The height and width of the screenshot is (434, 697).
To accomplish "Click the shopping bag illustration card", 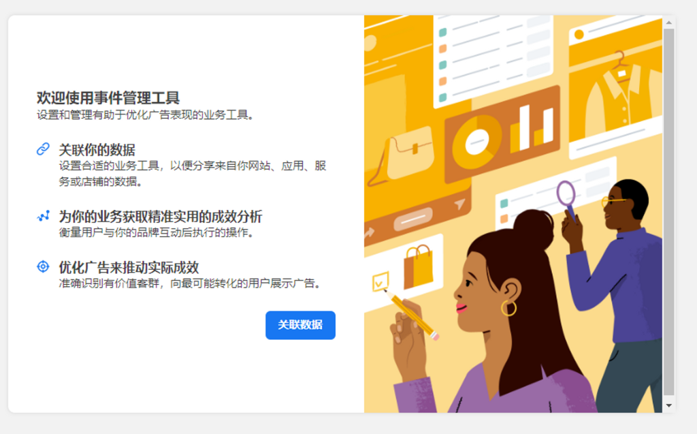I will 418,266.
